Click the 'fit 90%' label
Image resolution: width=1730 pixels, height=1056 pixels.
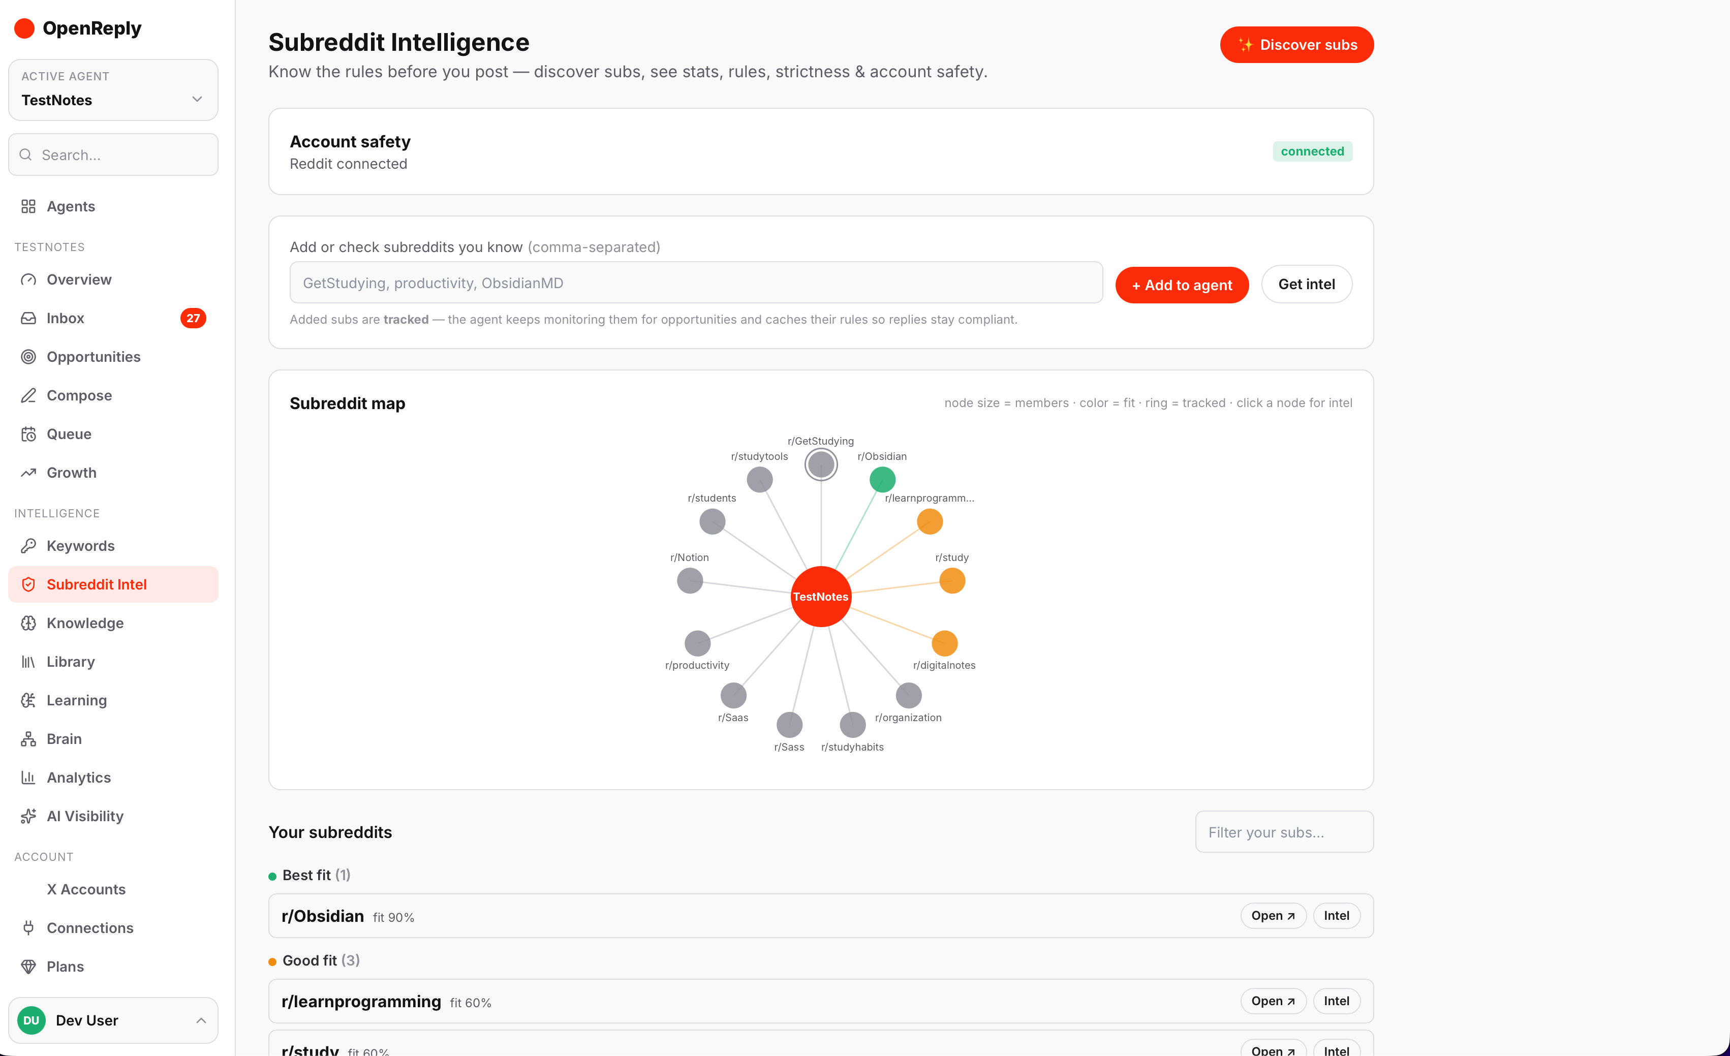point(393,918)
